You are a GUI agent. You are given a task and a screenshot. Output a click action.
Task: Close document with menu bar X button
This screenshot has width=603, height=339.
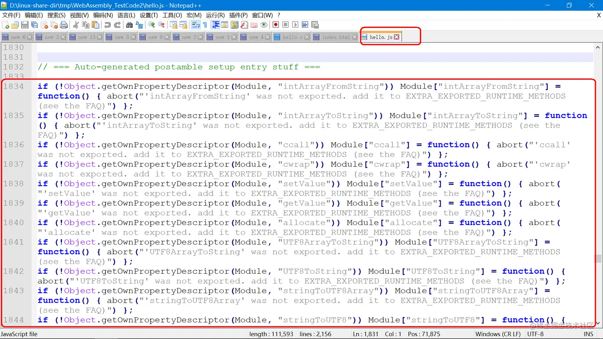tap(599, 15)
